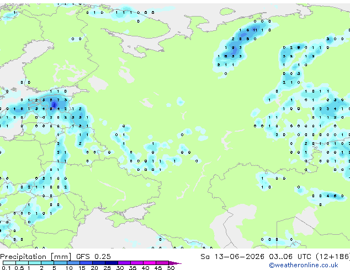350x270 pixels.
Task: Click the '03..06 UTC' time range text
Action: 290,257
